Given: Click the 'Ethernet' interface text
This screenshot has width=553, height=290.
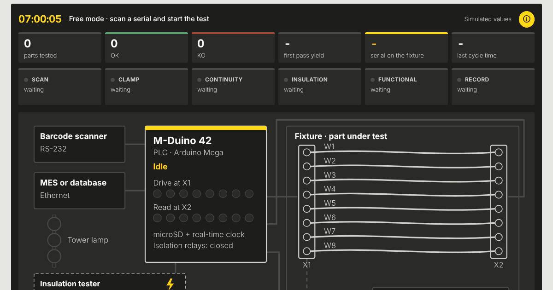Looking at the screenshot, I should pos(55,195).
